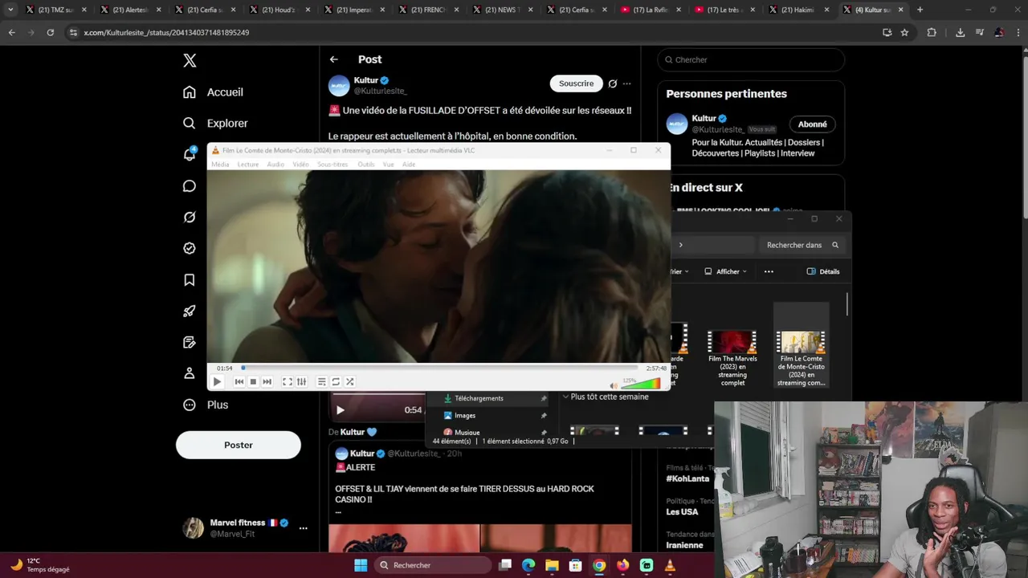
Task: Click VLC next track button
Action: click(x=267, y=382)
